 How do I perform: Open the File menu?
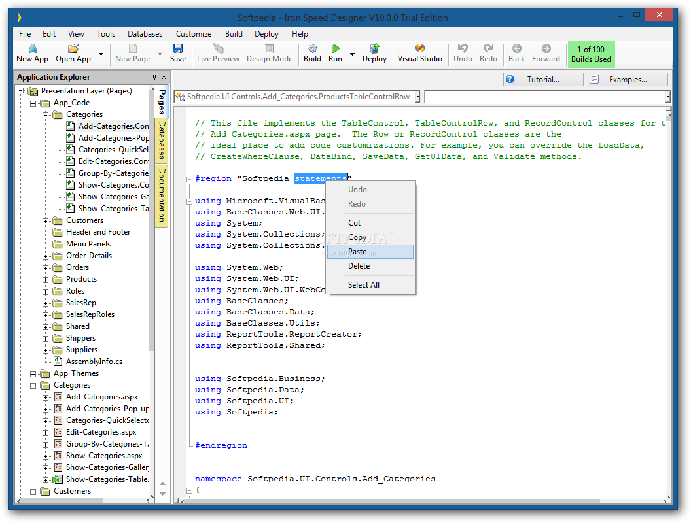[25, 34]
